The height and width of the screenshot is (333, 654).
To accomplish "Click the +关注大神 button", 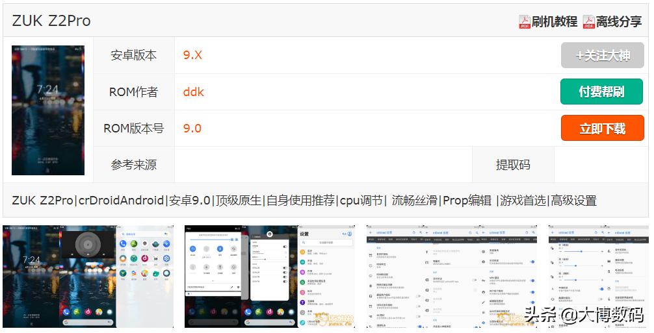I will [602, 55].
